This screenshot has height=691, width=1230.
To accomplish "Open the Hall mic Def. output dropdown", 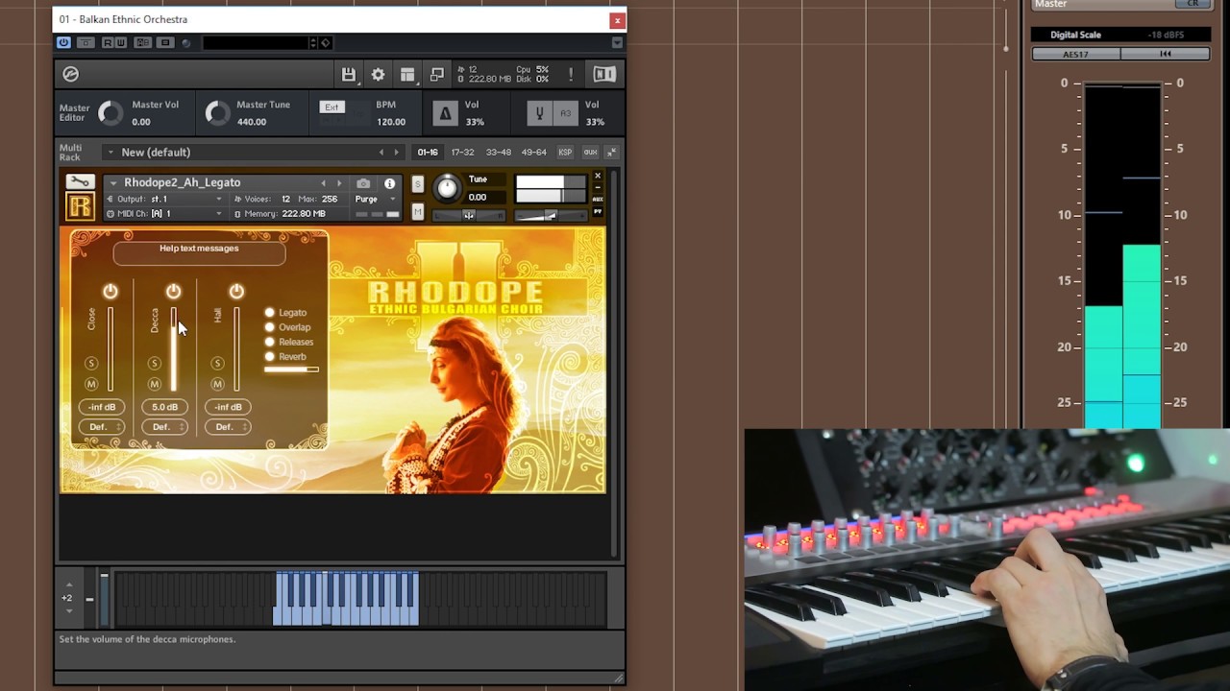I will 228,426.
